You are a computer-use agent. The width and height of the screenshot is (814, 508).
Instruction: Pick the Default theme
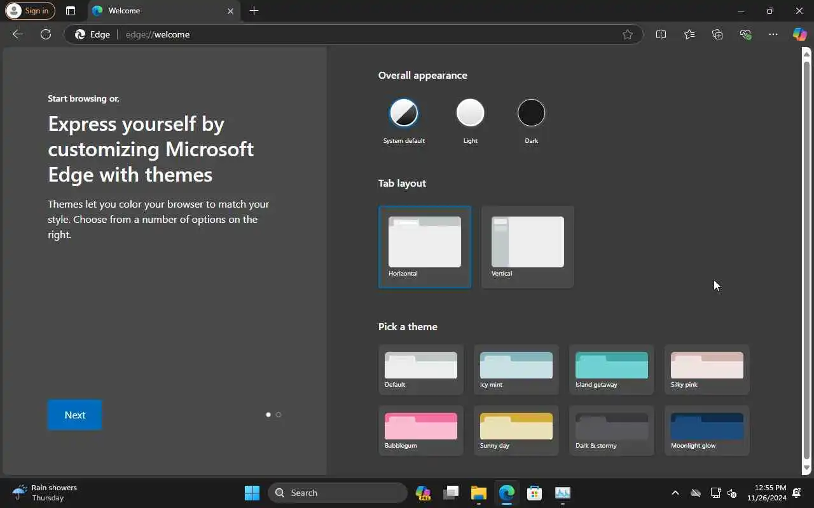tap(421, 370)
